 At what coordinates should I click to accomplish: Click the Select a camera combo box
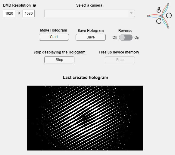(x=89, y=13)
